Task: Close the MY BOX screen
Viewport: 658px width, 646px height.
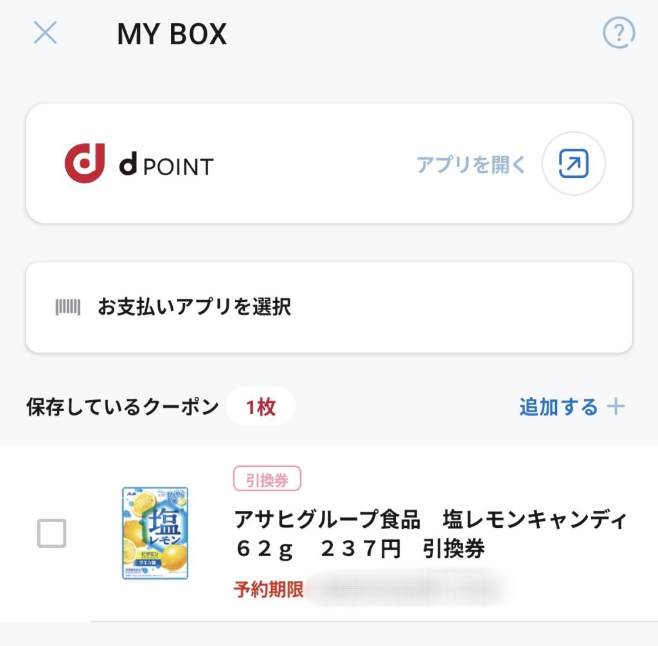Action: click(46, 33)
